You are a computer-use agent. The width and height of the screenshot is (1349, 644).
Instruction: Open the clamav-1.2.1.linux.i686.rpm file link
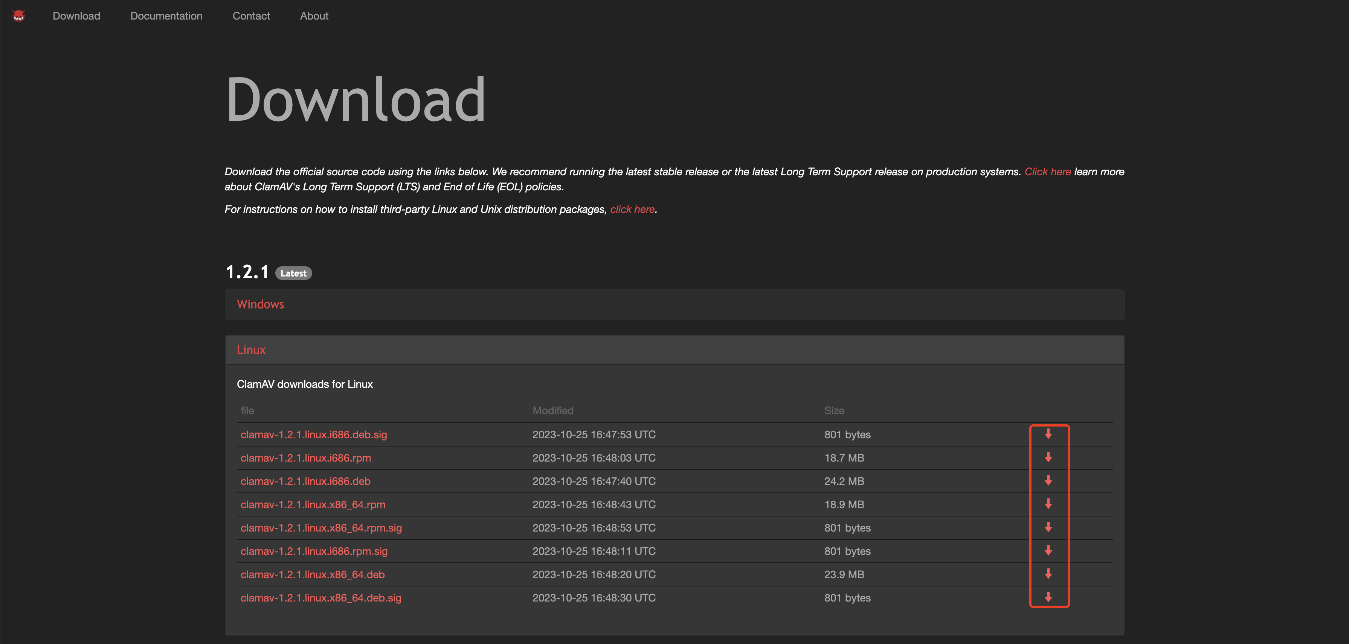pos(306,458)
